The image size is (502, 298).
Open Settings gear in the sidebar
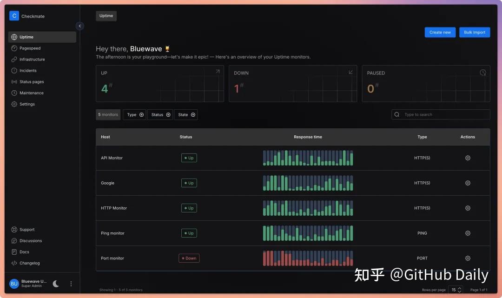point(14,104)
